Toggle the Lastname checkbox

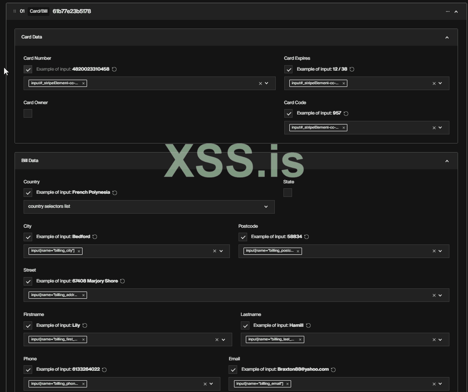(x=245, y=325)
